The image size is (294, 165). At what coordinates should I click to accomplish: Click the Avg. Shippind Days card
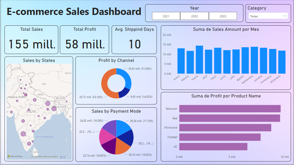point(134,40)
